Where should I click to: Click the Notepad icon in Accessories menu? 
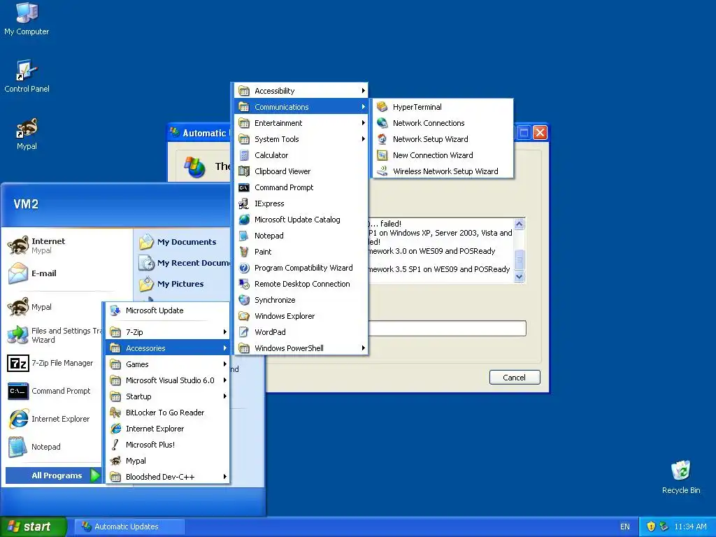pyautogui.click(x=244, y=236)
